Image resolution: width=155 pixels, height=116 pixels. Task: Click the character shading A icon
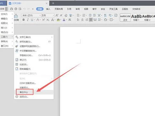70,20
